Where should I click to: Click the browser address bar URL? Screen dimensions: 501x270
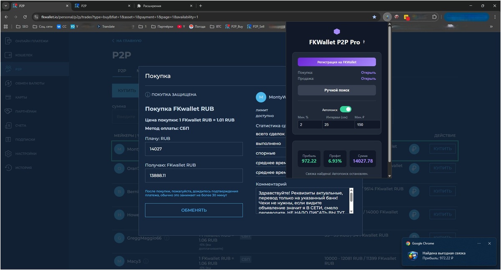tap(120, 17)
